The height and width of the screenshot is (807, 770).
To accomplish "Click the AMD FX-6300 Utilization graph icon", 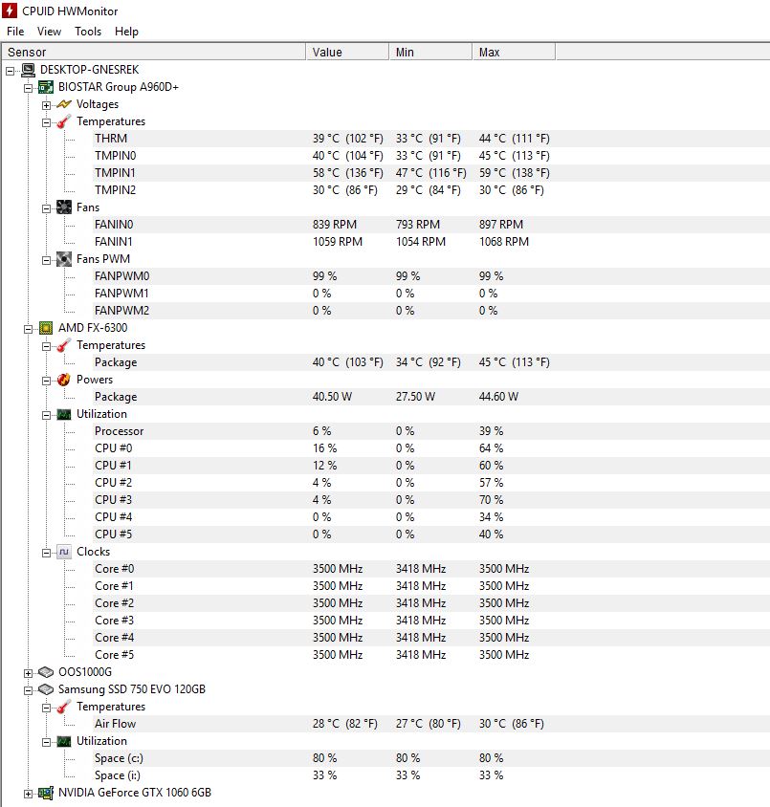I will pos(64,414).
